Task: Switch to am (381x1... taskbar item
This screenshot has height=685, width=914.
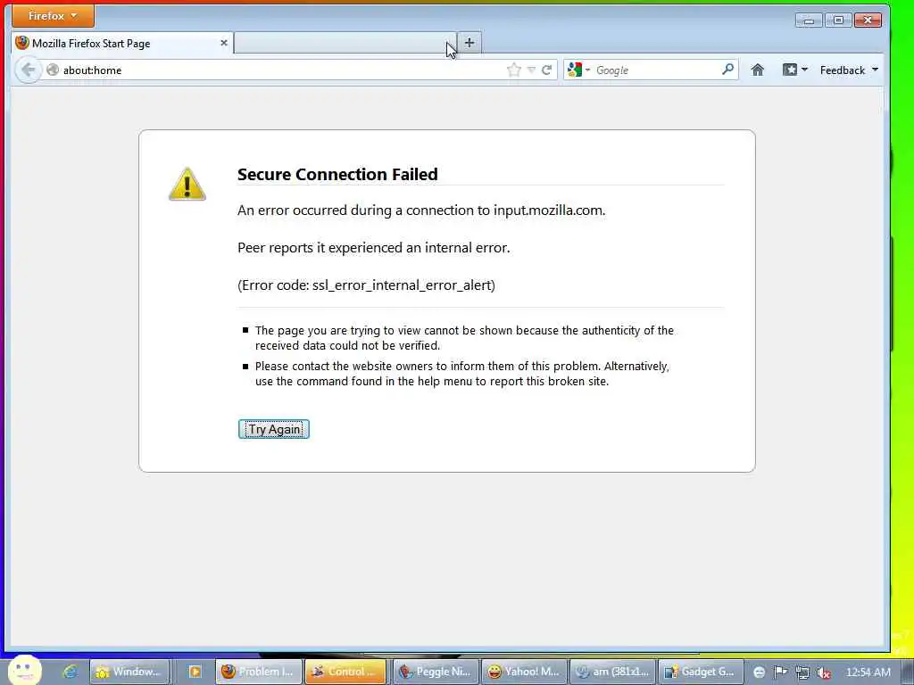Action: coord(612,672)
